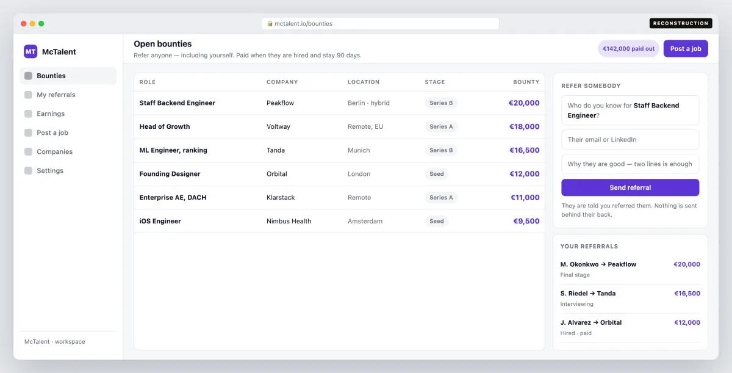The height and width of the screenshot is (373, 732).
Task: Click the COMPANY column header
Action: pyautogui.click(x=282, y=82)
